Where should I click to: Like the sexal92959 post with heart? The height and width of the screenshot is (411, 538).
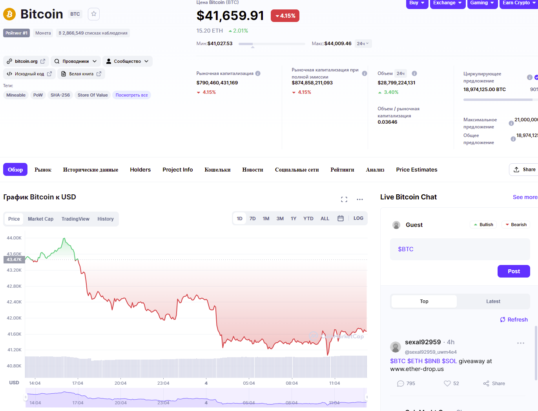[x=447, y=384]
